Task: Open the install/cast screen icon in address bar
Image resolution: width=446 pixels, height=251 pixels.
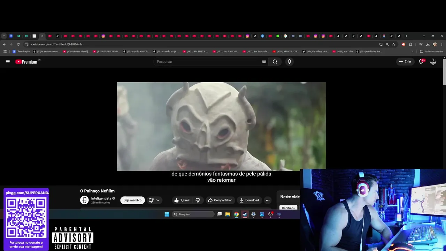Action: point(381,44)
